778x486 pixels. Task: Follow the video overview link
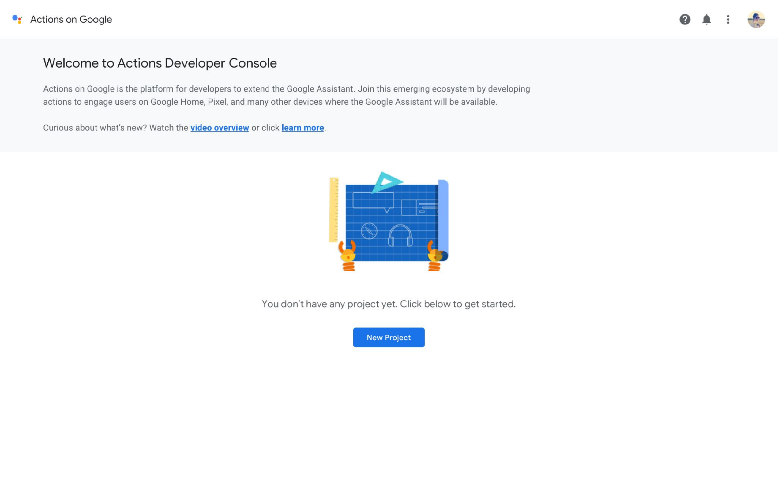[x=220, y=128]
